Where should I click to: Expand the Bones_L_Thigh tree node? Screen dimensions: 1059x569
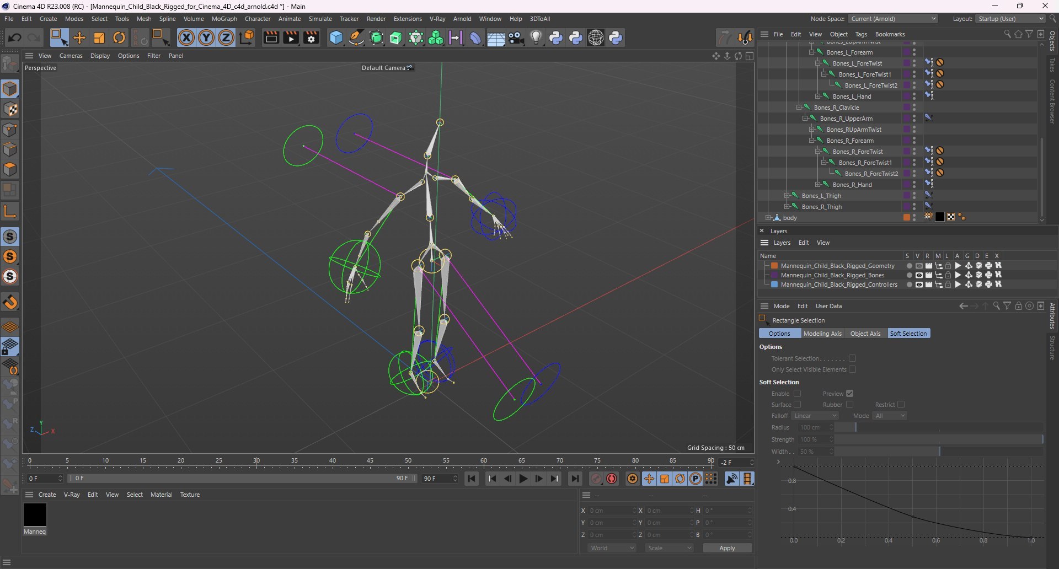(787, 196)
